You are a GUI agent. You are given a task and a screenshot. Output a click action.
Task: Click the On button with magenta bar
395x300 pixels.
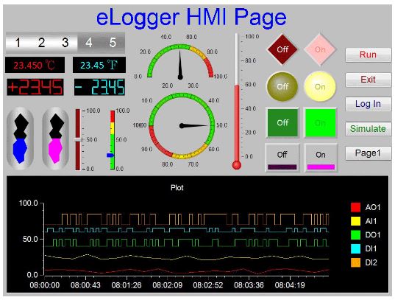(x=321, y=158)
